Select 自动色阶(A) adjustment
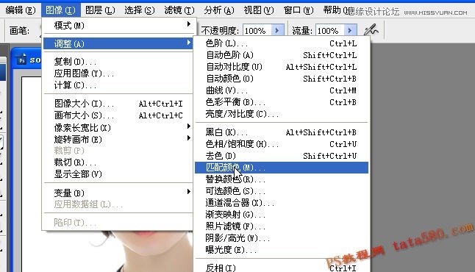 tap(282, 55)
